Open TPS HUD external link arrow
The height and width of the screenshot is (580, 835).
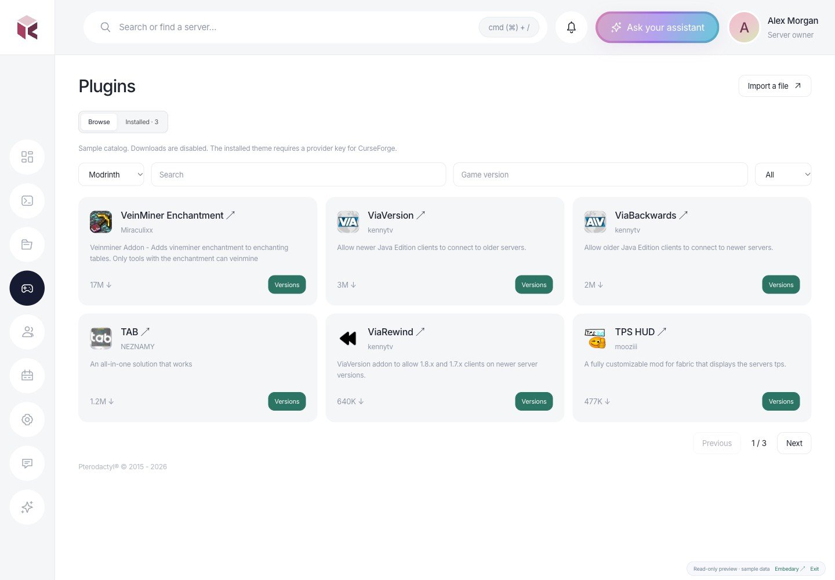pos(662,332)
